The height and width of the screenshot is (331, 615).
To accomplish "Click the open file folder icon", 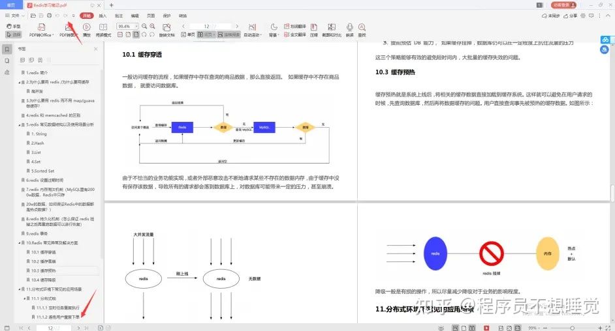I will 33,16.
